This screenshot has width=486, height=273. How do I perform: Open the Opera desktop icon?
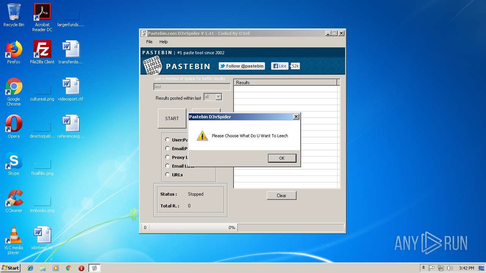[14, 127]
